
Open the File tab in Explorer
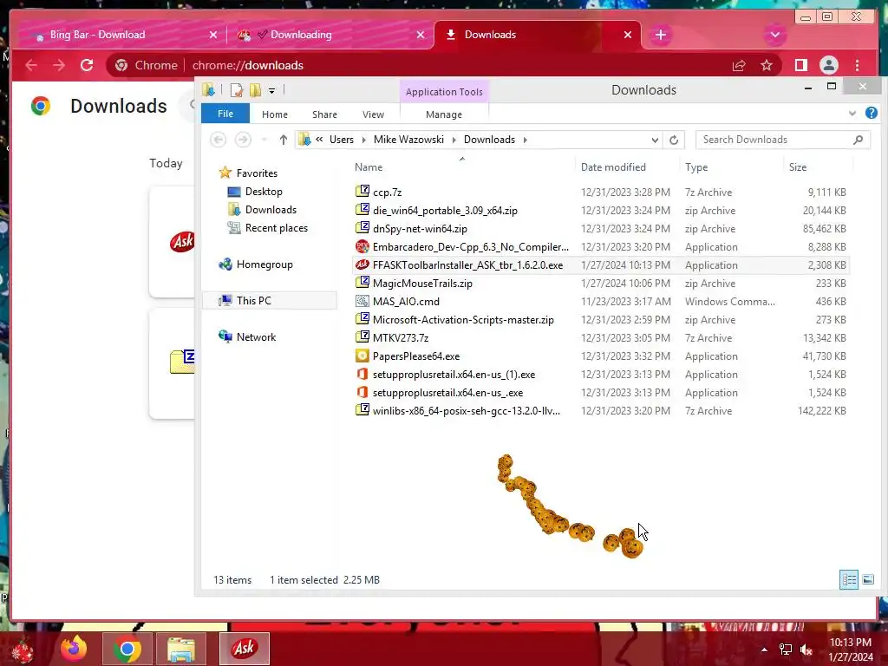pos(225,114)
